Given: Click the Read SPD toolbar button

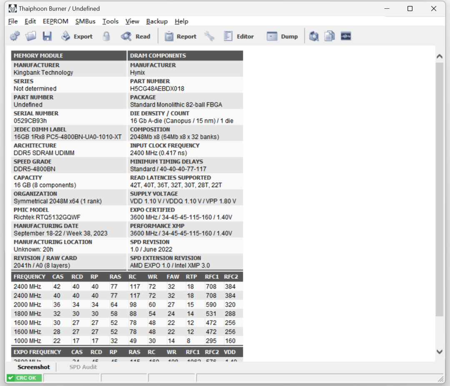Looking at the screenshot, I should (x=135, y=36).
